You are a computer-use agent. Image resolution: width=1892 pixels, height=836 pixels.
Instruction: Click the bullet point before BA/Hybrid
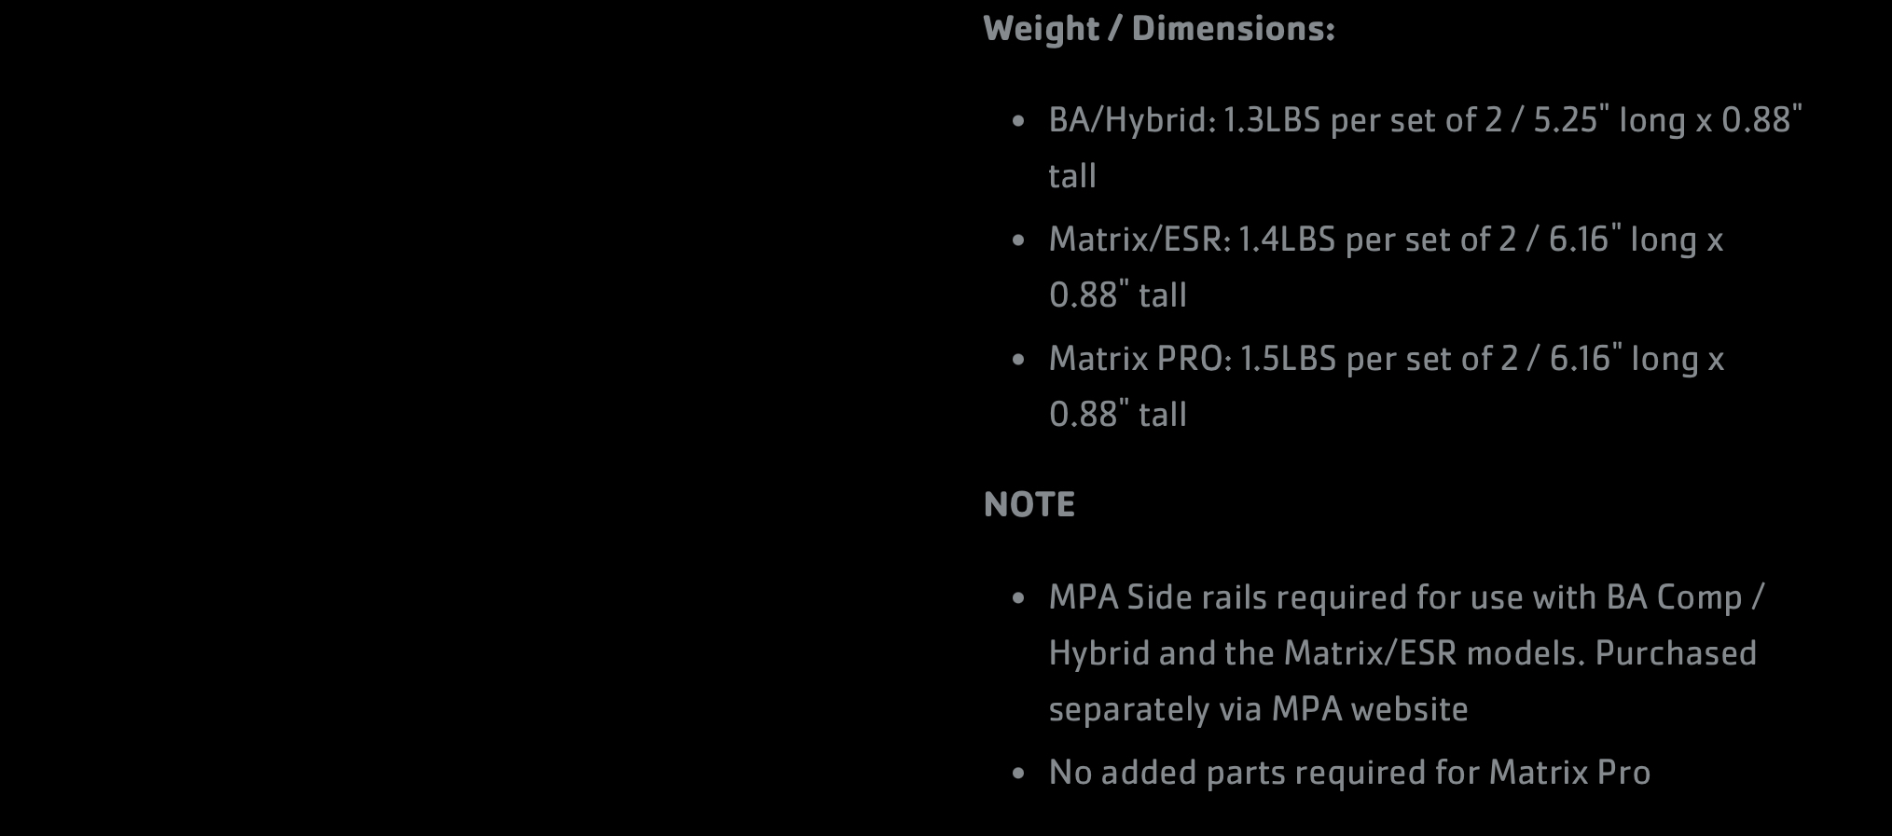point(1018,121)
